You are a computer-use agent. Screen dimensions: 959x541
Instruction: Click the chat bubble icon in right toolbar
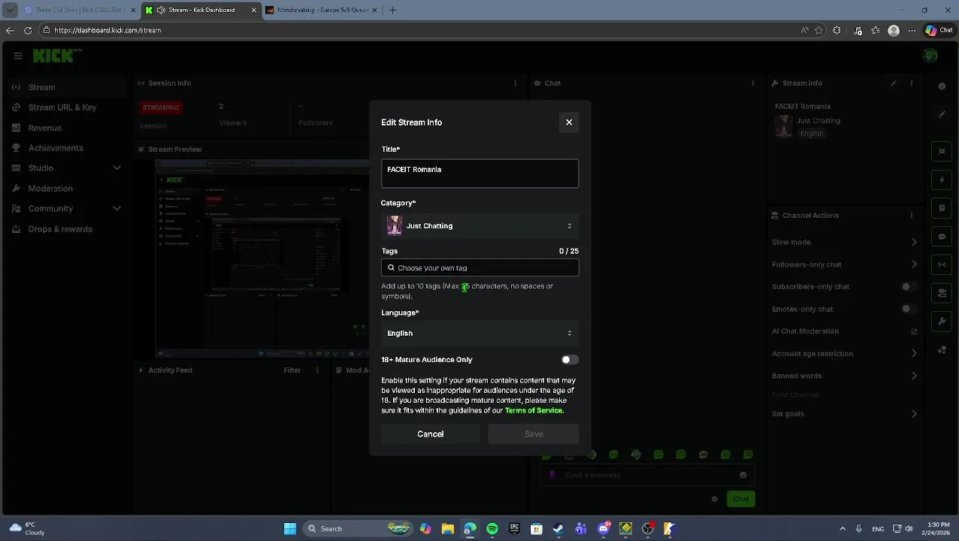click(x=942, y=237)
